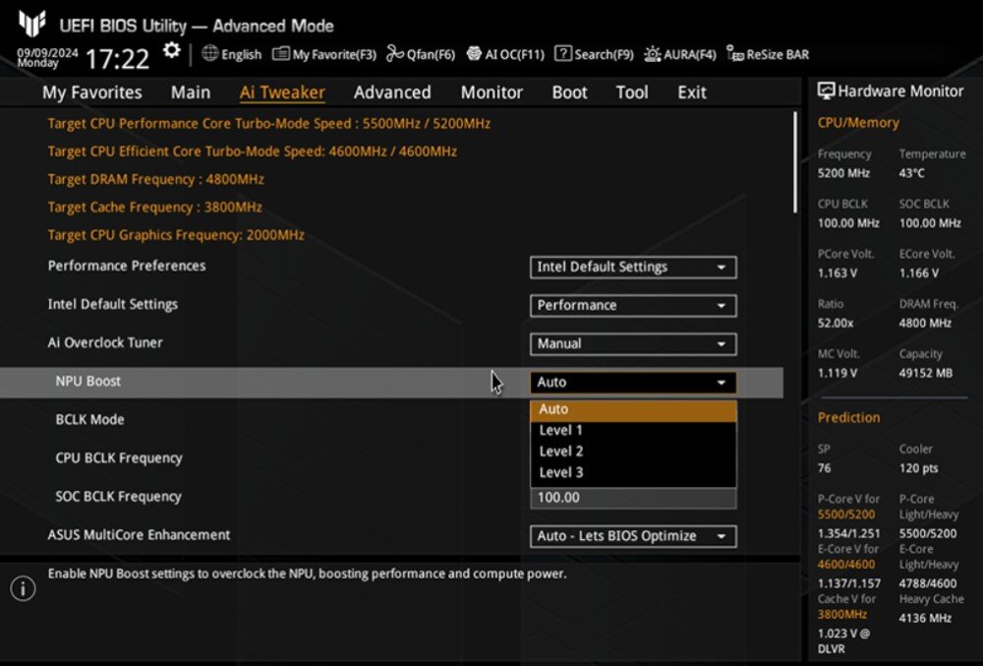Open Search (F9) tool
Image resolution: width=983 pixels, height=666 pixels.
pyautogui.click(x=594, y=54)
